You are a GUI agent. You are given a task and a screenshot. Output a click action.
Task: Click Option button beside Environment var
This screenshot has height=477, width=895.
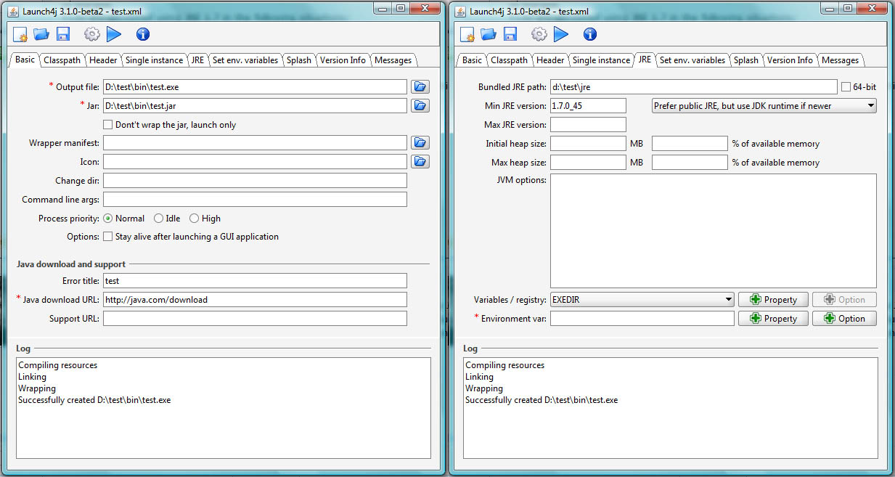point(844,319)
